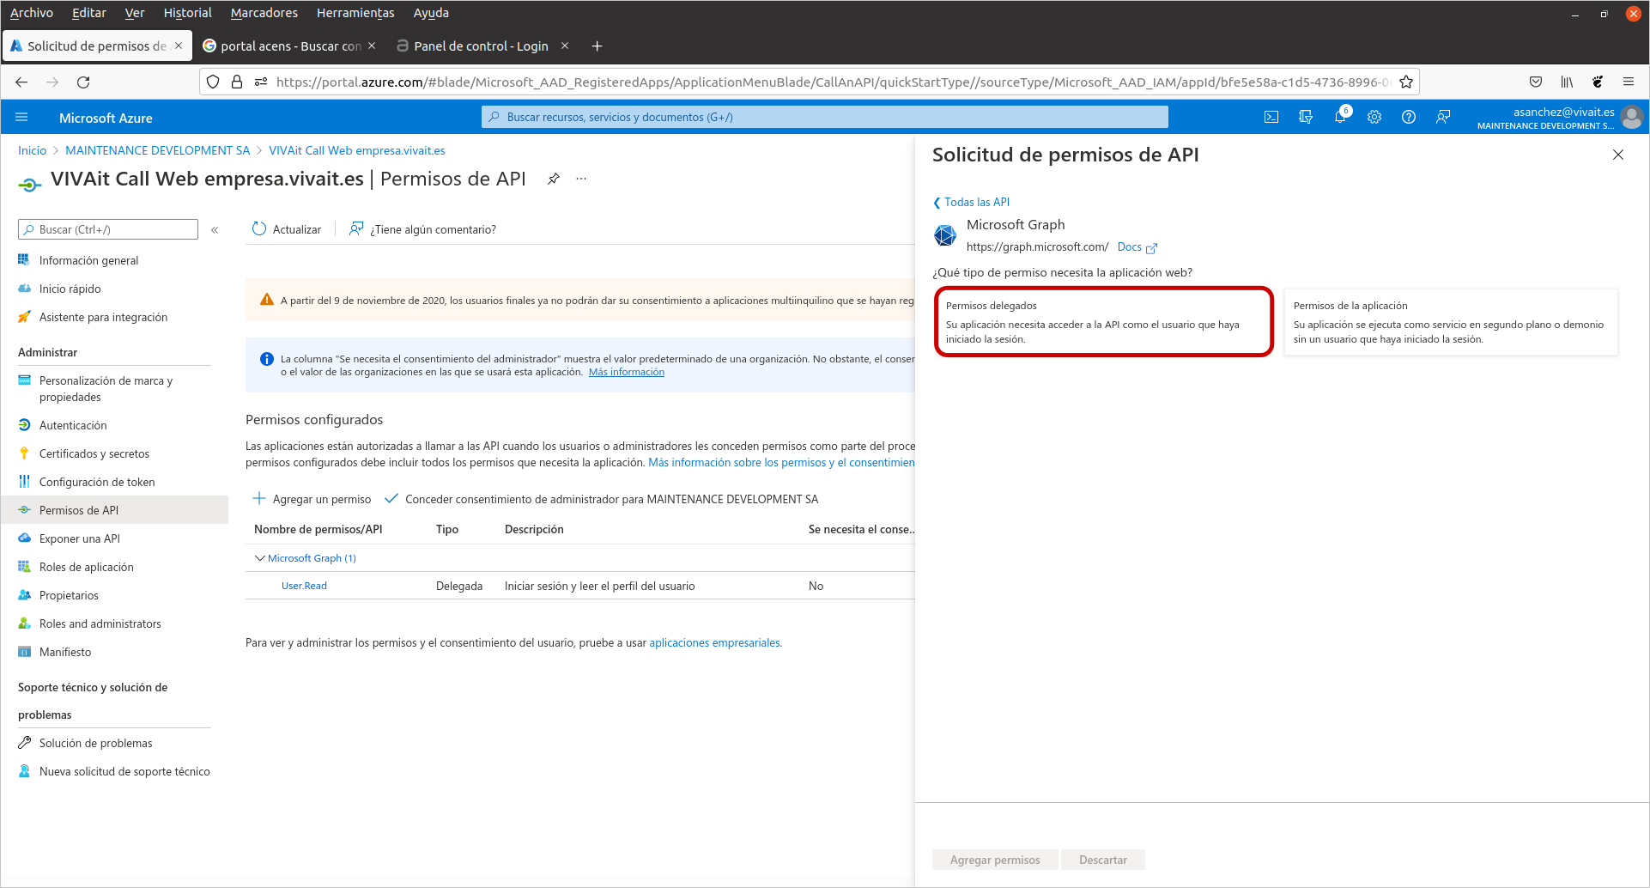Viewport: 1650px width, 888px height.
Task: Focus the Buscar (Ctrl+/) sidebar search field
Action: 108,229
